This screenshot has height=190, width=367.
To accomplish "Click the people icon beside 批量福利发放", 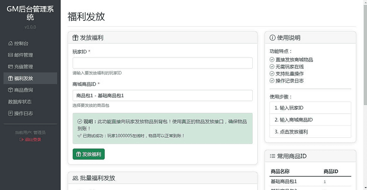I will click(x=75, y=178).
